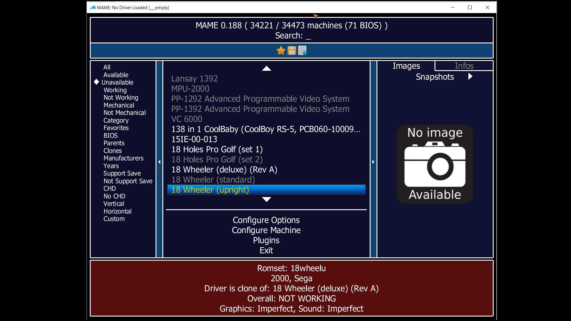Open the Custom filter

[114, 219]
